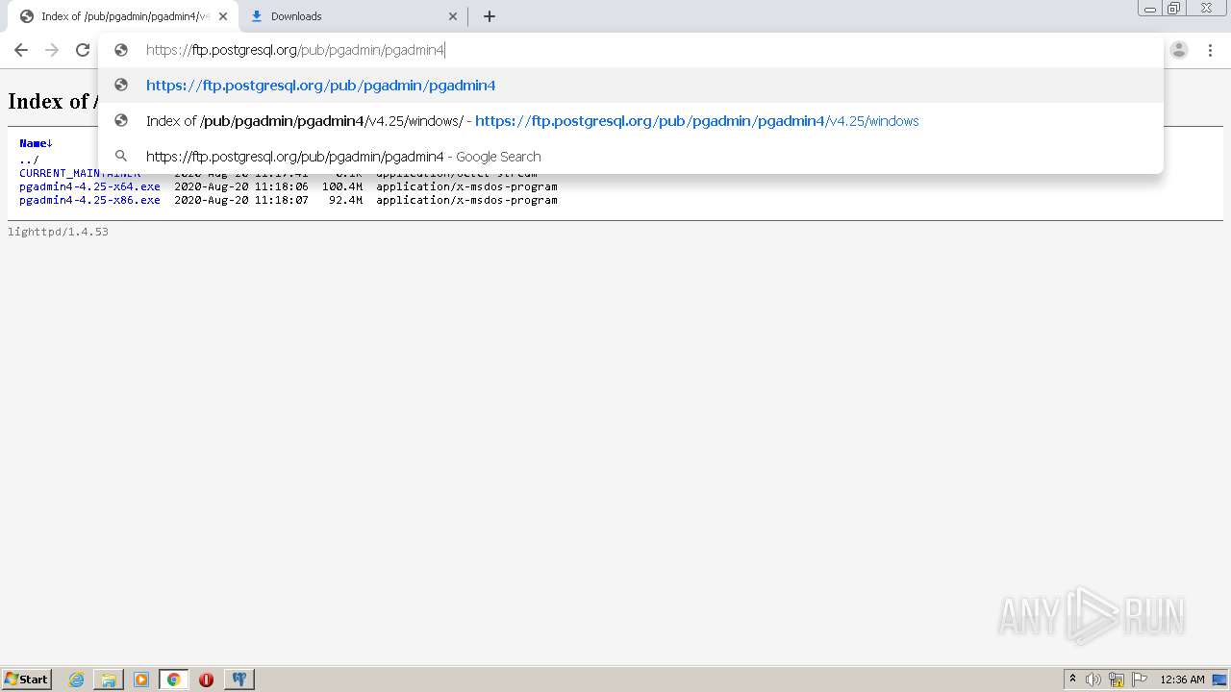Restore down the browser window
The image size is (1231, 692).
click(1174, 8)
